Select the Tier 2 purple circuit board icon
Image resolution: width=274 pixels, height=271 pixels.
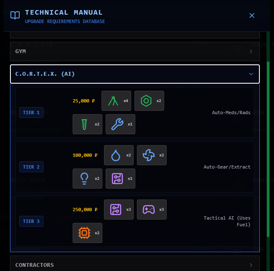tap(117, 179)
